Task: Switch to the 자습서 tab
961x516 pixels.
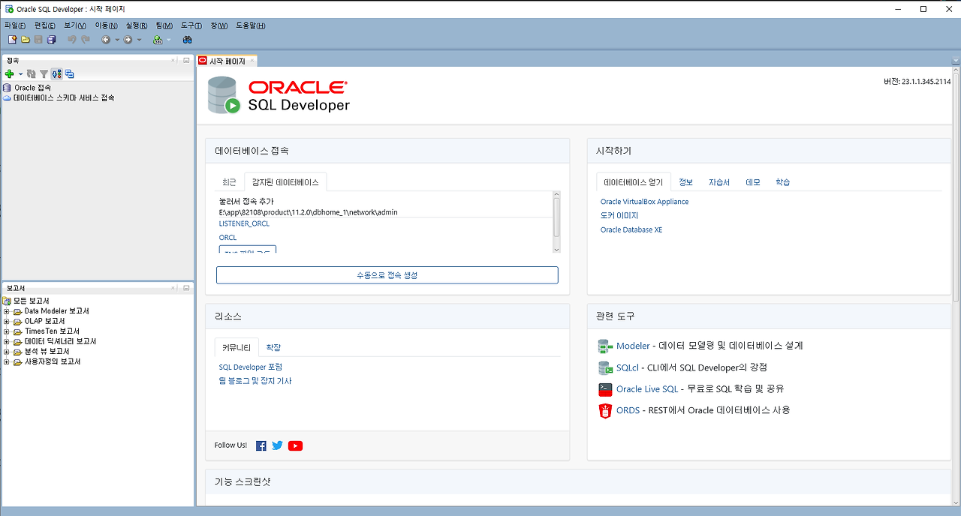Action: coord(719,182)
